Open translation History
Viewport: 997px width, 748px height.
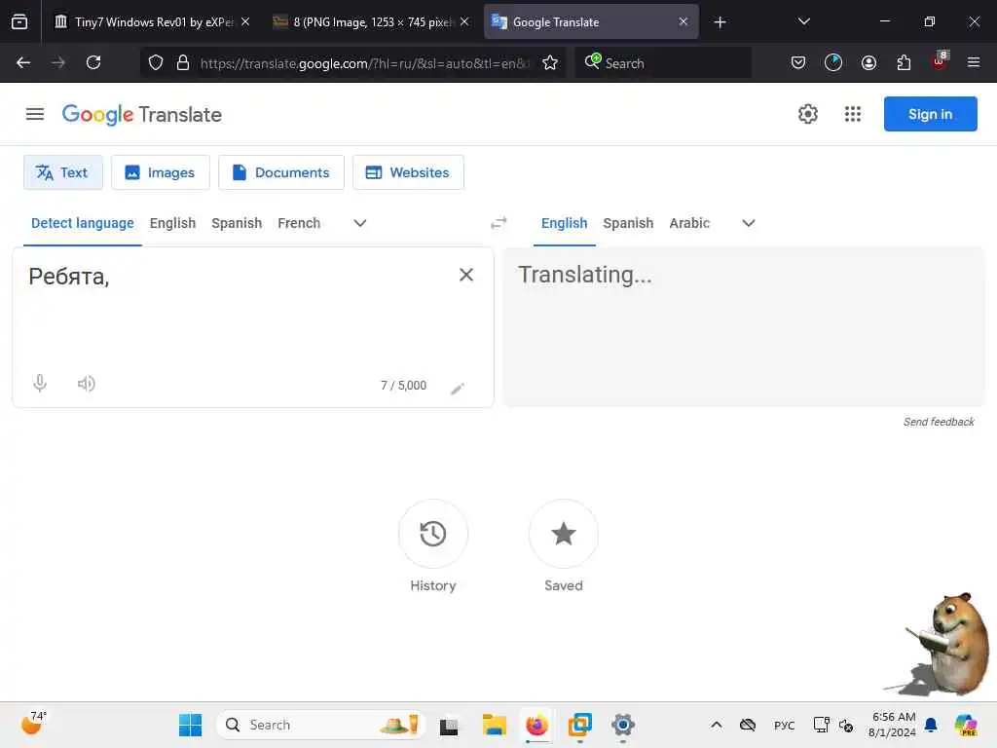(433, 534)
